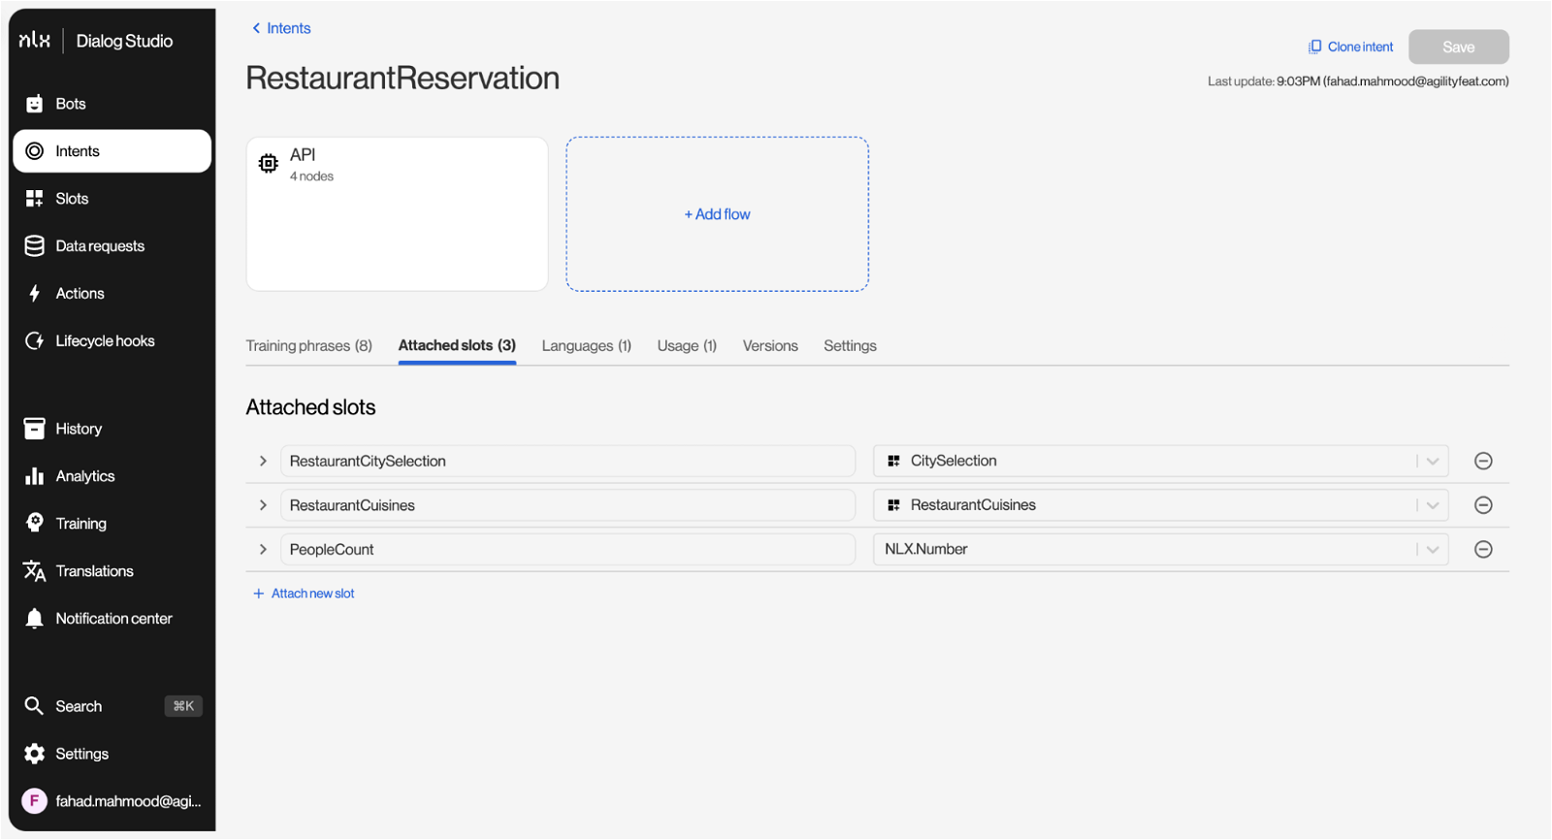The width and height of the screenshot is (1552, 840).
Task: Open the CitySelection slot type dropdown
Action: pos(1432,462)
